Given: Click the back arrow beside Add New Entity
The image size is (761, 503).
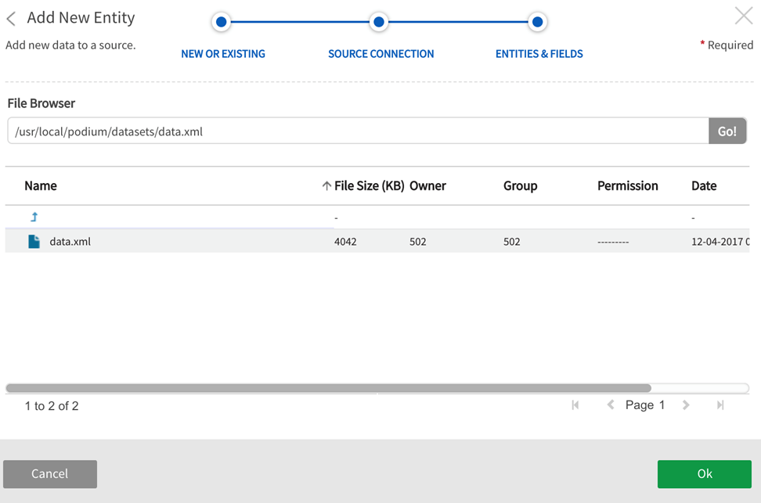Looking at the screenshot, I should [x=11, y=19].
